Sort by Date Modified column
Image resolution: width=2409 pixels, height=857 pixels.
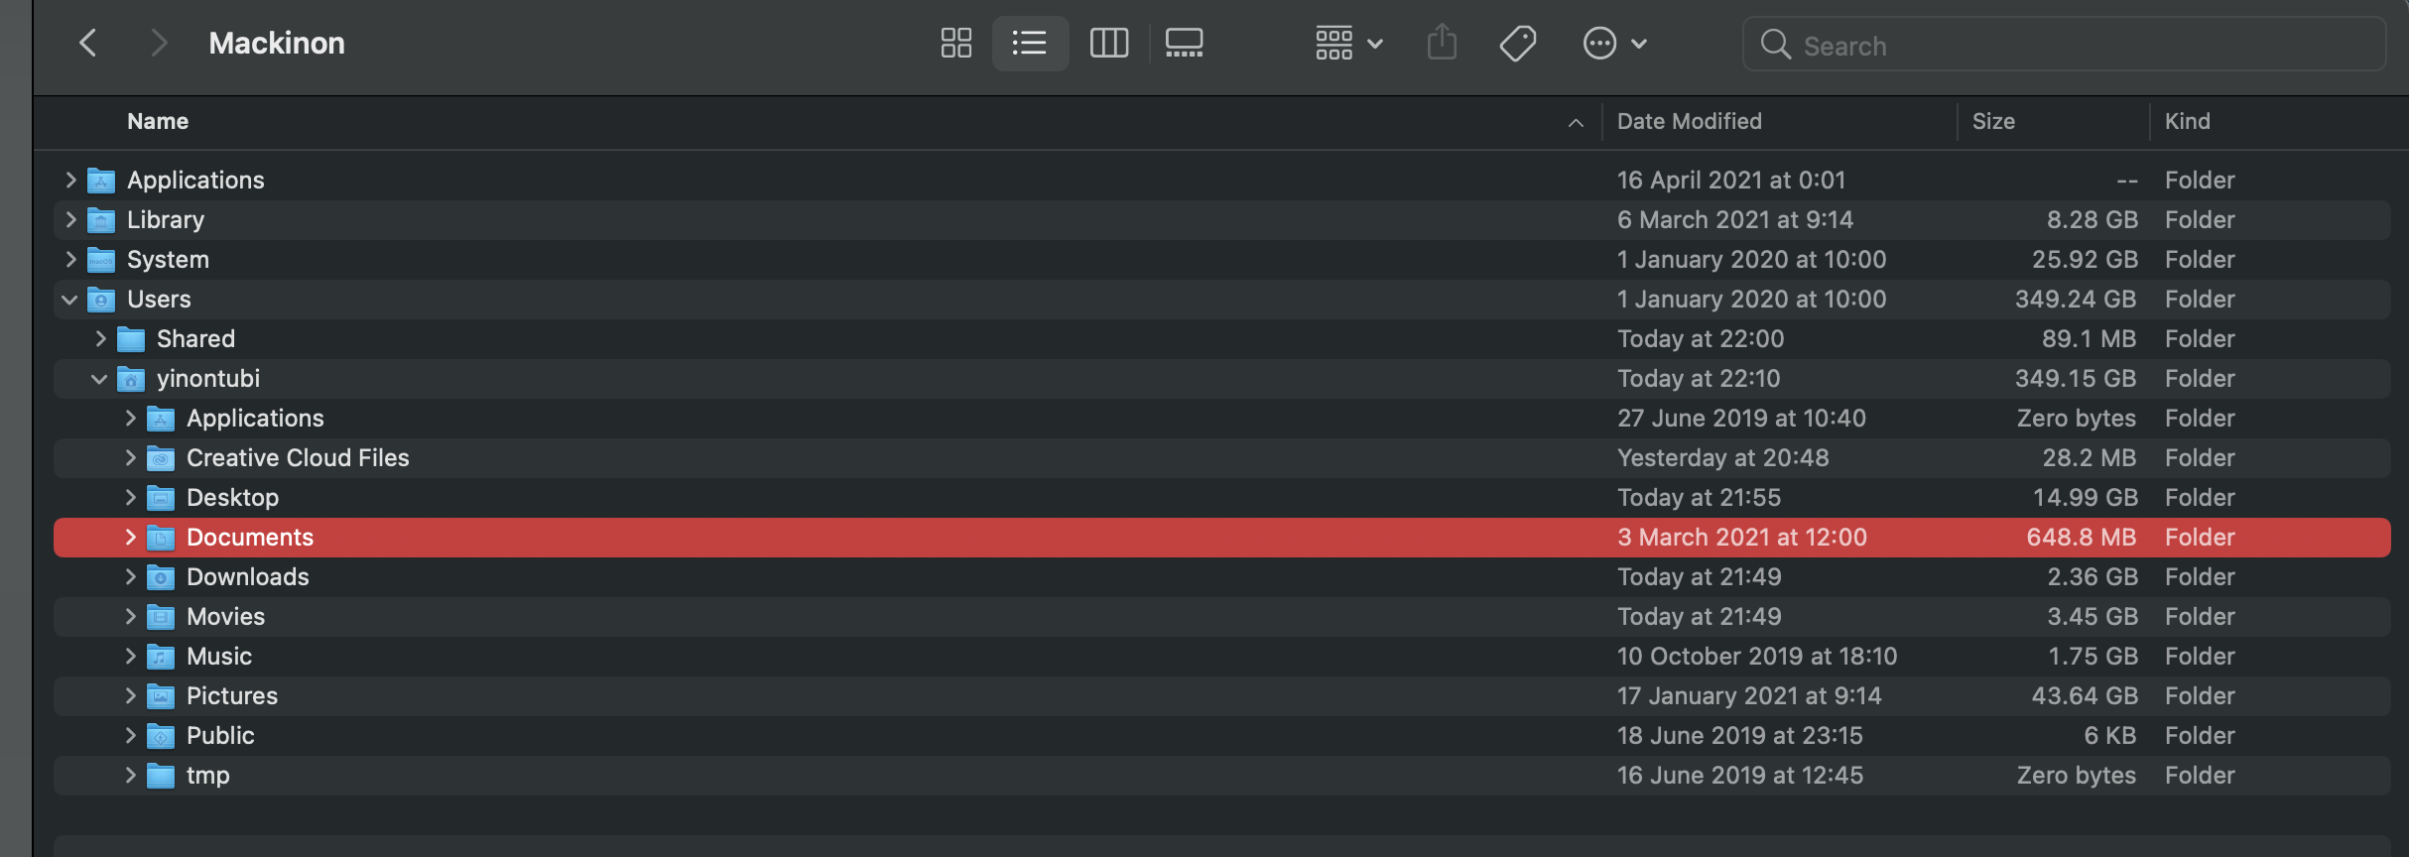(x=1689, y=121)
